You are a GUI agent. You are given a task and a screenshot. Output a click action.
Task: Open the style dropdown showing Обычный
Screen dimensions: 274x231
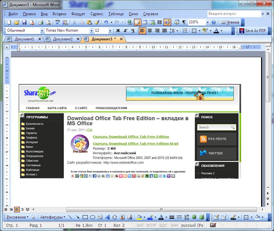tap(42, 31)
